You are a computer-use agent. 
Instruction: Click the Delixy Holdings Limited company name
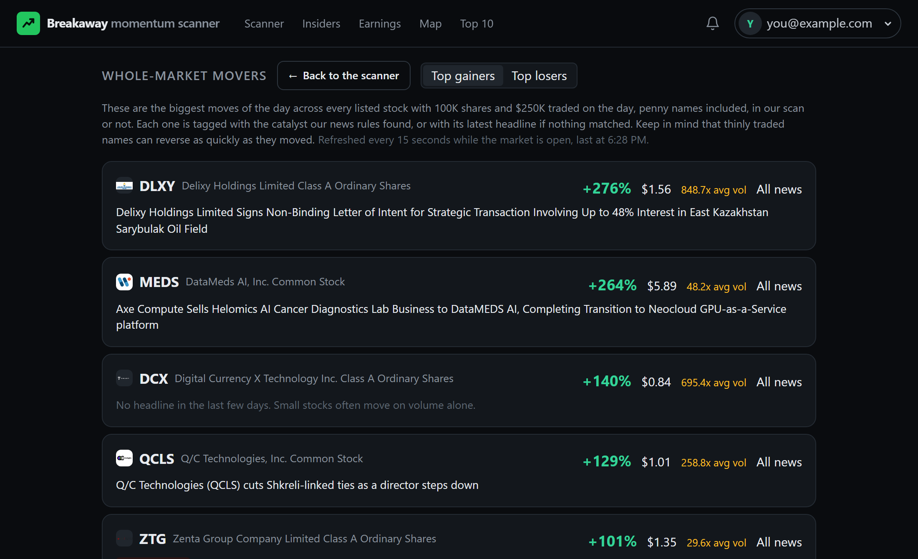(x=296, y=186)
